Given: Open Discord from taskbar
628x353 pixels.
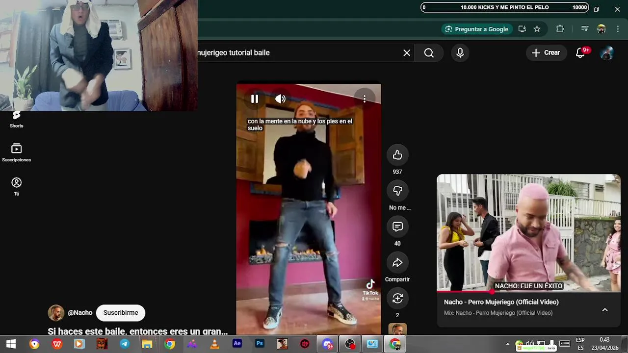Looking at the screenshot, I should pyautogui.click(x=327, y=344).
